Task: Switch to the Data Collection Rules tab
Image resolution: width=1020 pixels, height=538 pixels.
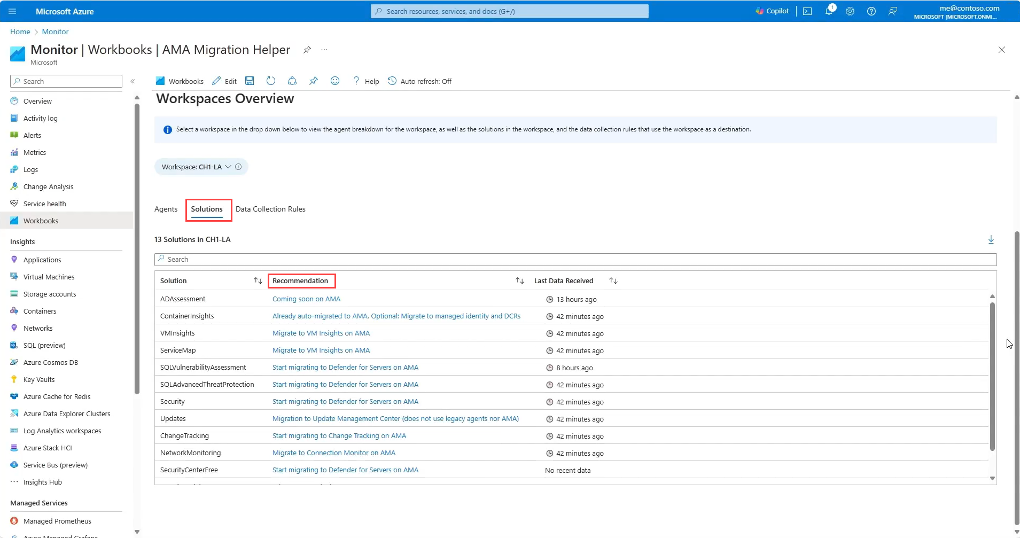Action: [270, 209]
